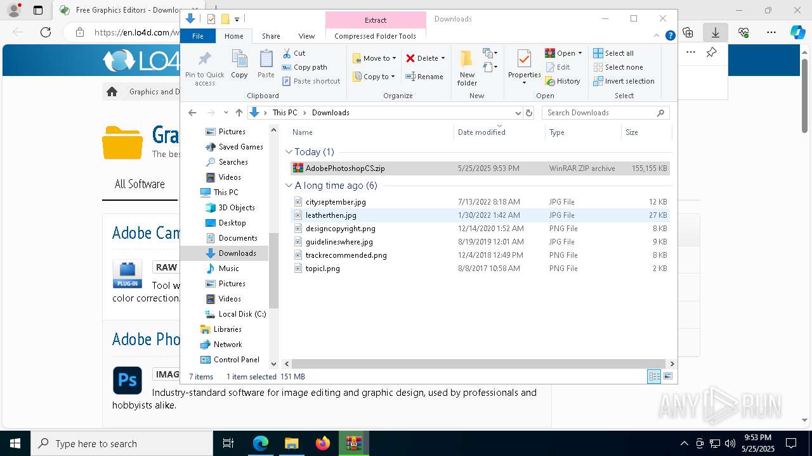The height and width of the screenshot is (456, 812).
Task: Open Network in navigation pane
Action: (x=221, y=345)
